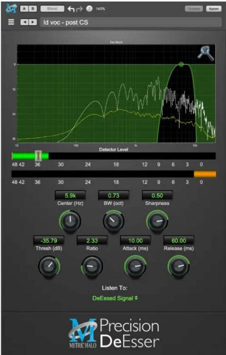Click the 'Detector Level' label
226x355 pixels.
pyautogui.click(x=114, y=150)
